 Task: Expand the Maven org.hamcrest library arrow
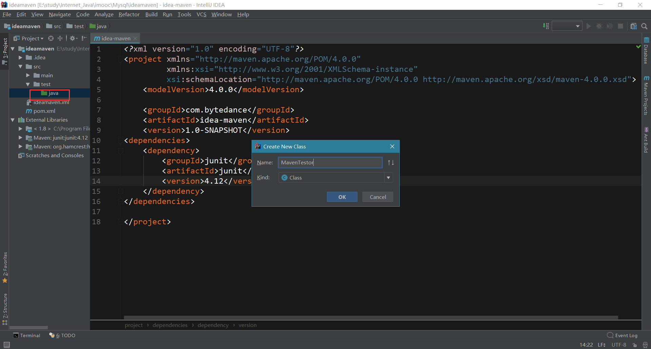[20, 146]
